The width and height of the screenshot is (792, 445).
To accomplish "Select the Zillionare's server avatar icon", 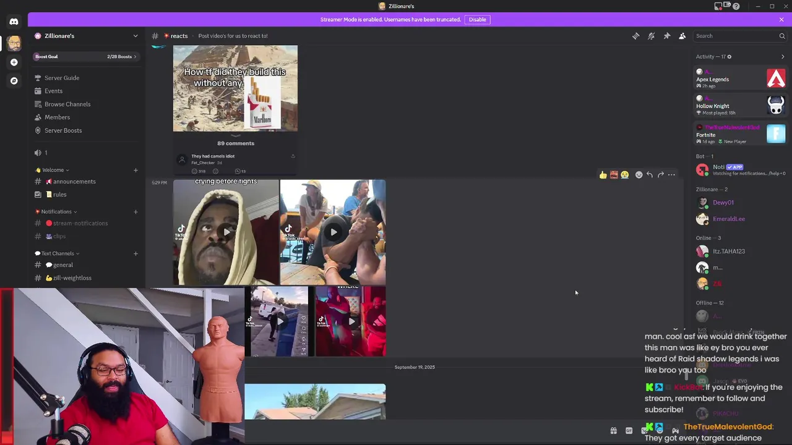I will tap(14, 43).
